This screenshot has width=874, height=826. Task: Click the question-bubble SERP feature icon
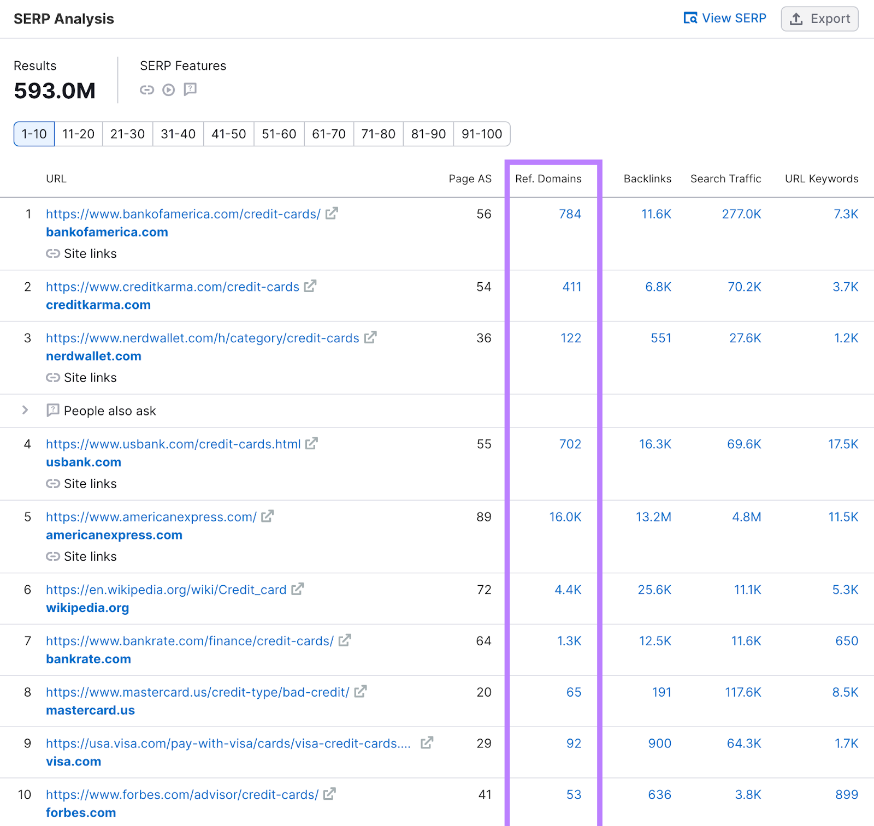[190, 90]
